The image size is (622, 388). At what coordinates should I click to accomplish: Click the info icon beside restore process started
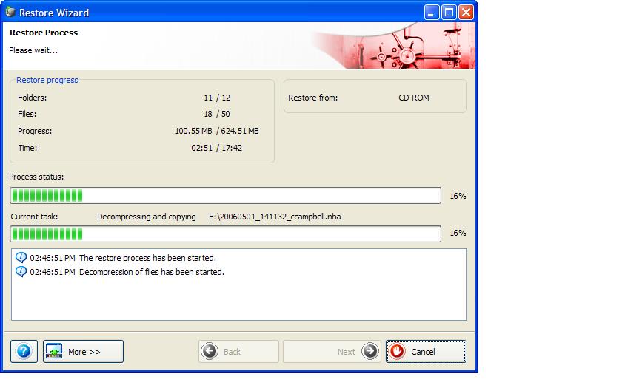coord(21,258)
